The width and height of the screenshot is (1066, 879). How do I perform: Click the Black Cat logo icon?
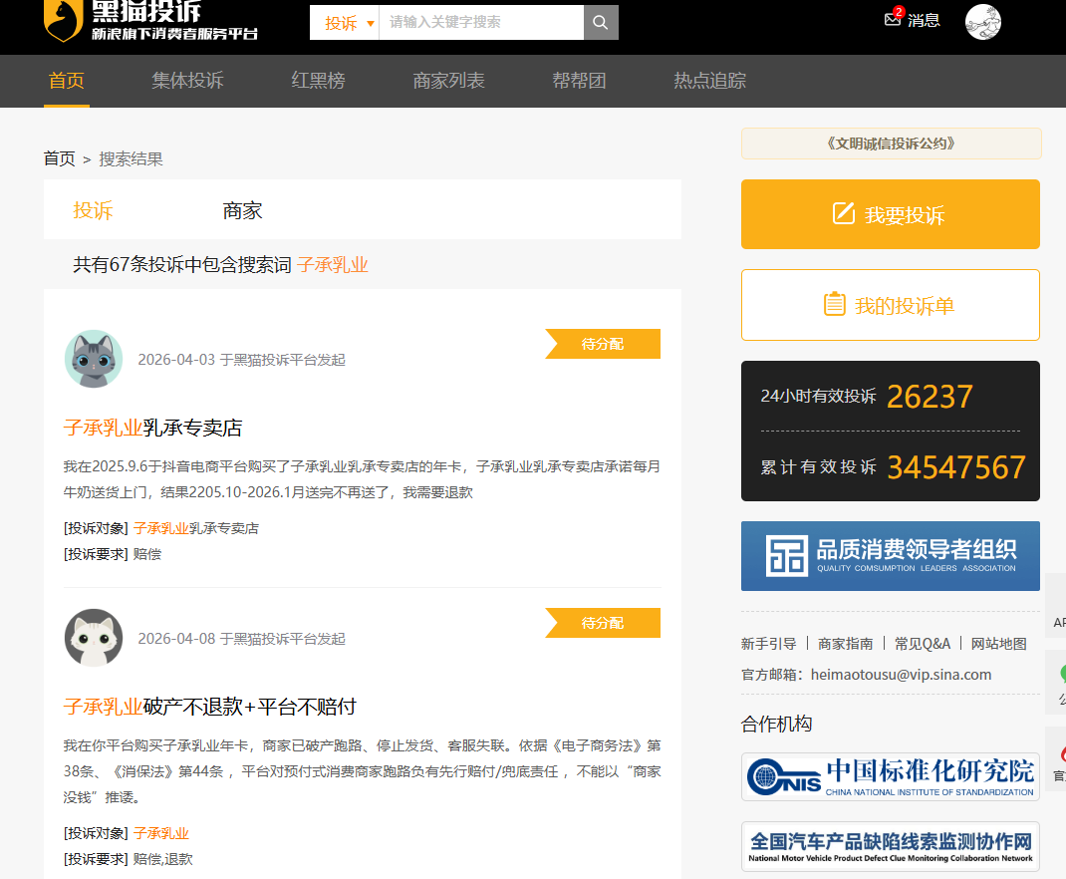coord(62,21)
